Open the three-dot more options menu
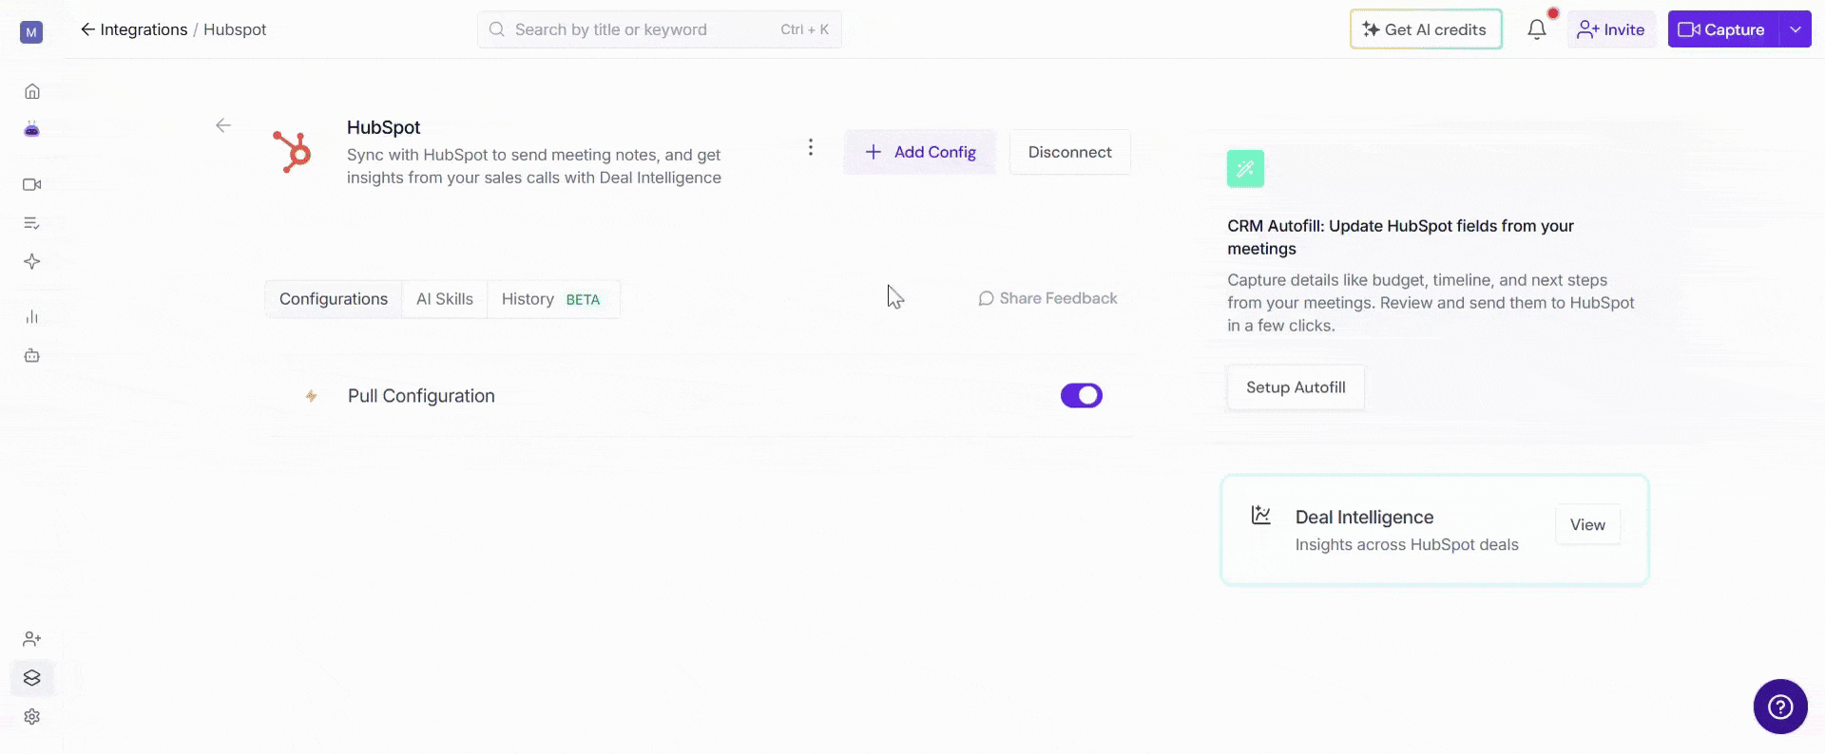Screen dimensions: 1825x754 pyautogui.click(x=811, y=147)
